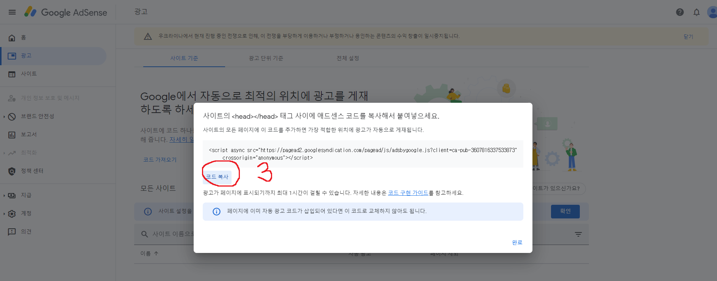Expand the 최적화 menu arrow
Image resolution: width=717 pixels, height=281 pixels.
(x=4, y=153)
